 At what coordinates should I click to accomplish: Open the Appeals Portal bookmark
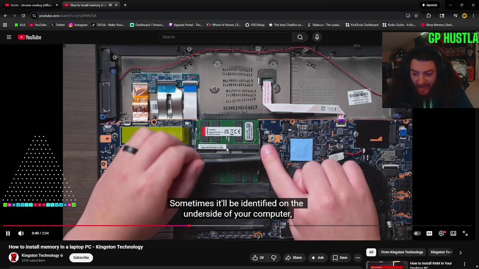click(x=185, y=25)
